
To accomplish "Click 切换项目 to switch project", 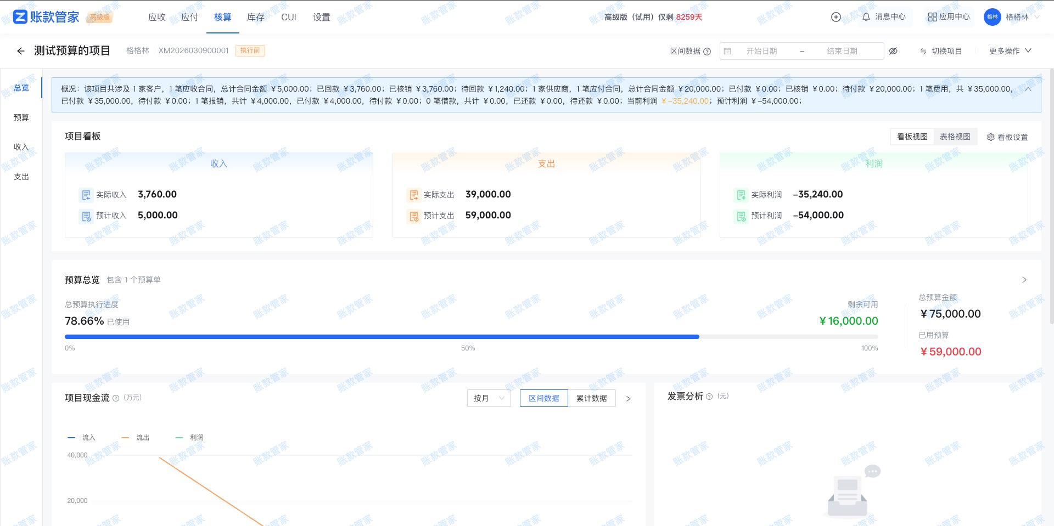I will 941,51.
